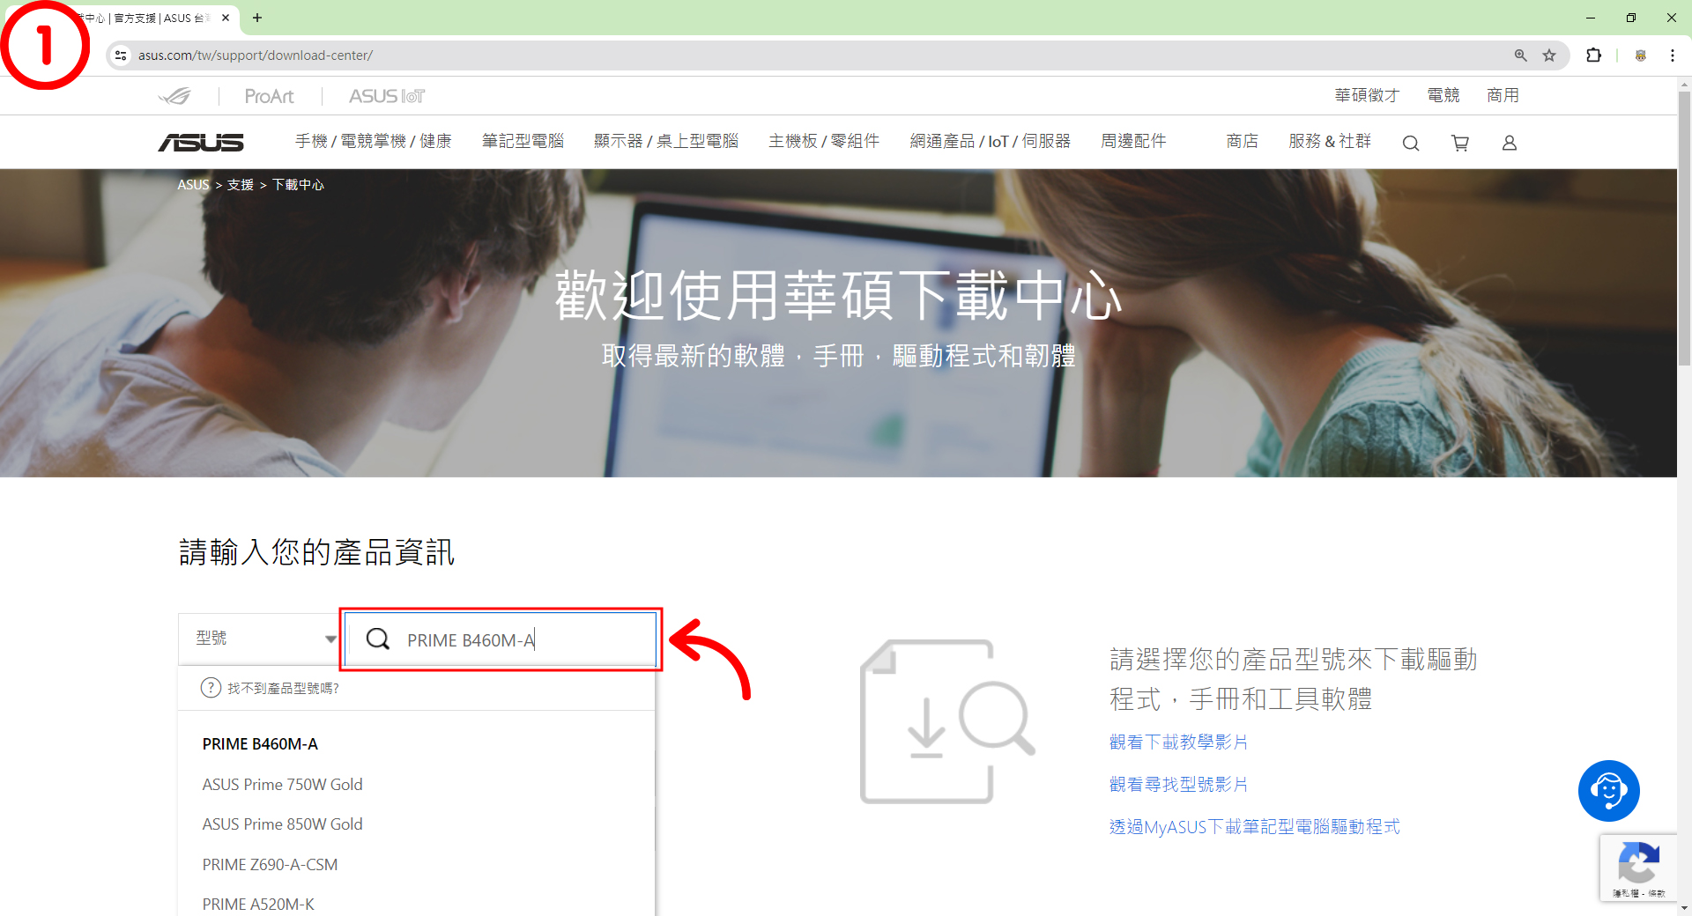Image resolution: width=1692 pixels, height=916 pixels.
Task: Click the browser zoom magnifier icon
Action: pyautogui.click(x=1520, y=55)
